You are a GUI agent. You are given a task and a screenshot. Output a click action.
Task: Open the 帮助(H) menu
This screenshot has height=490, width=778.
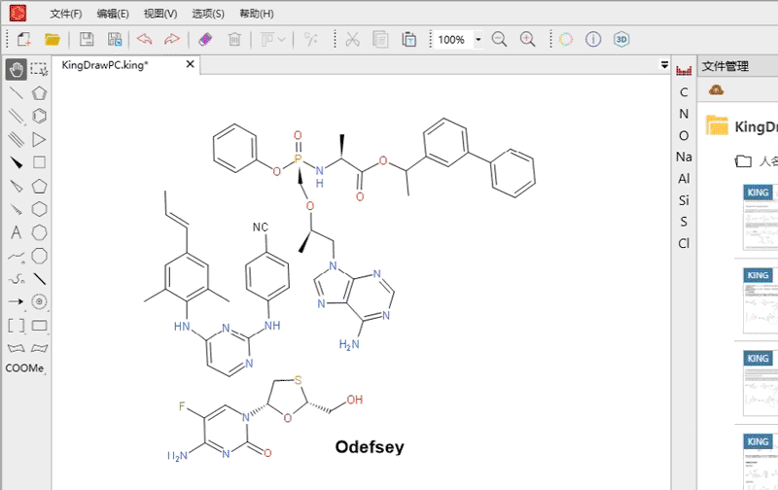pos(257,14)
